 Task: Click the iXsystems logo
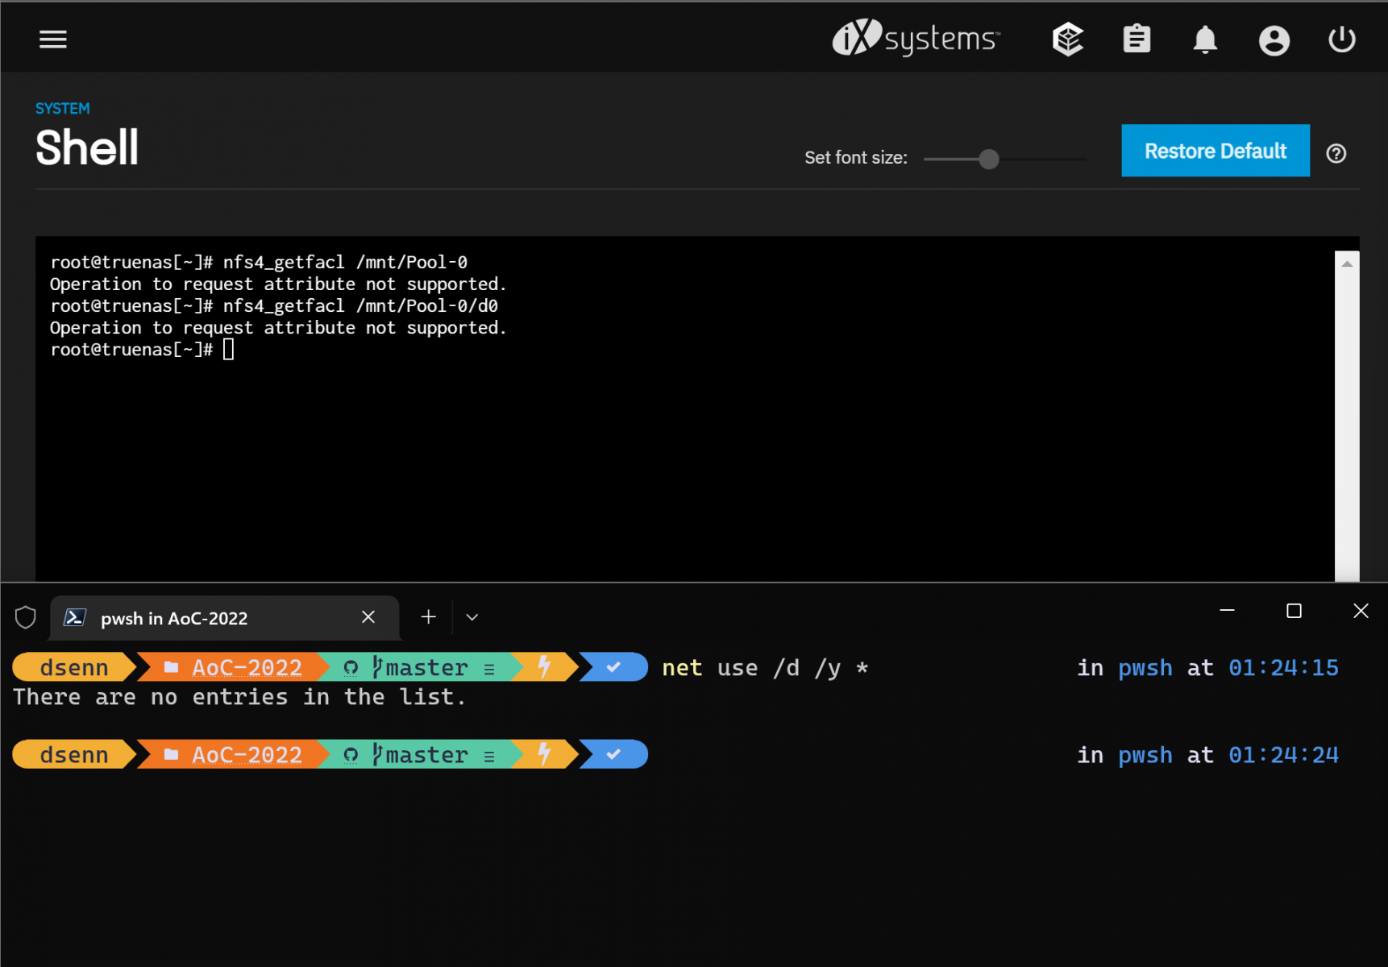point(916,38)
